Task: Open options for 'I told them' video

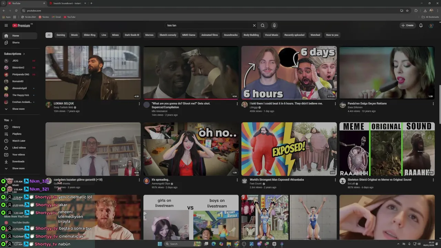Action: (x=335, y=104)
